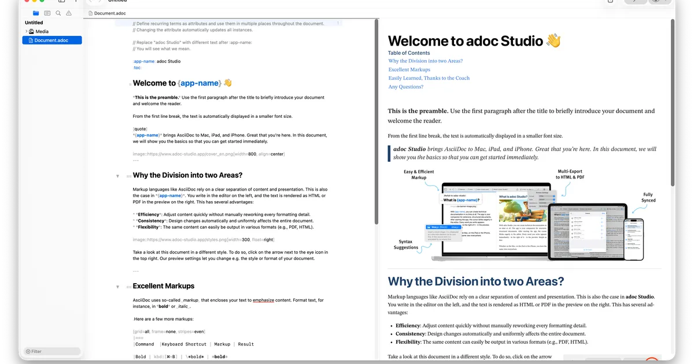Select Document.adoc in the sidebar
Image resolution: width=694 pixels, height=364 pixels.
pos(52,40)
